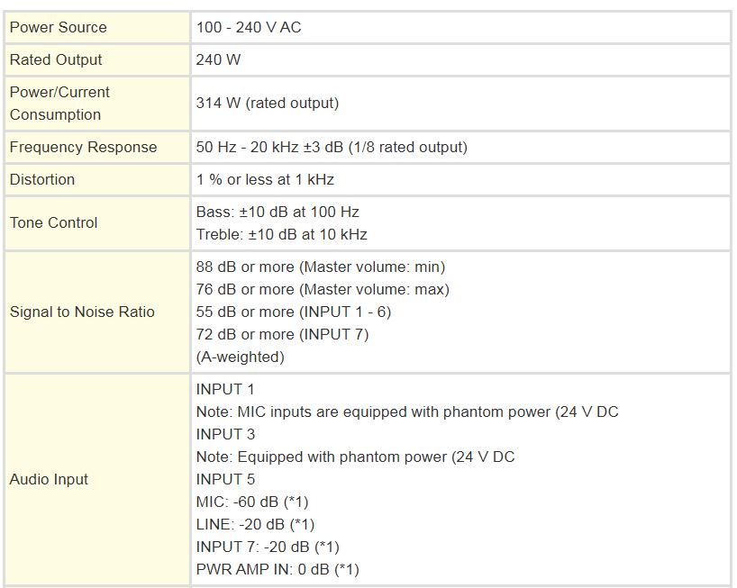Select the 88 dB Master volume min line
Screen dimensions: 737x588
pyautogui.click(x=320, y=267)
